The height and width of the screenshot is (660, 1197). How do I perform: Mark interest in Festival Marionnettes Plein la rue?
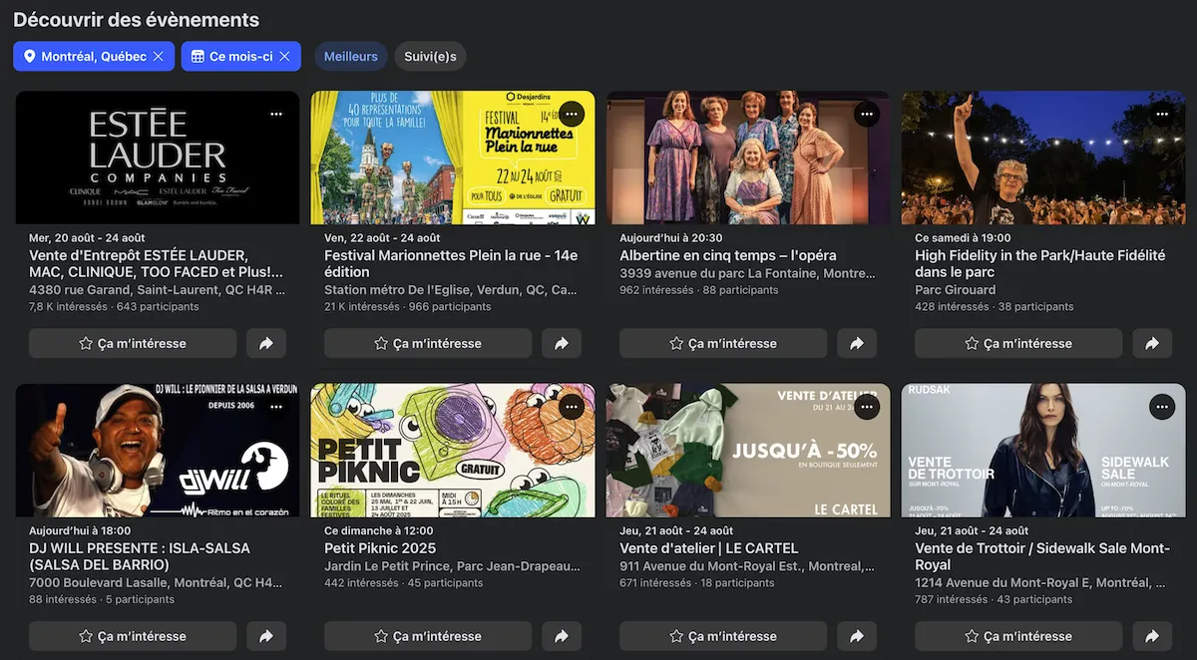[428, 343]
